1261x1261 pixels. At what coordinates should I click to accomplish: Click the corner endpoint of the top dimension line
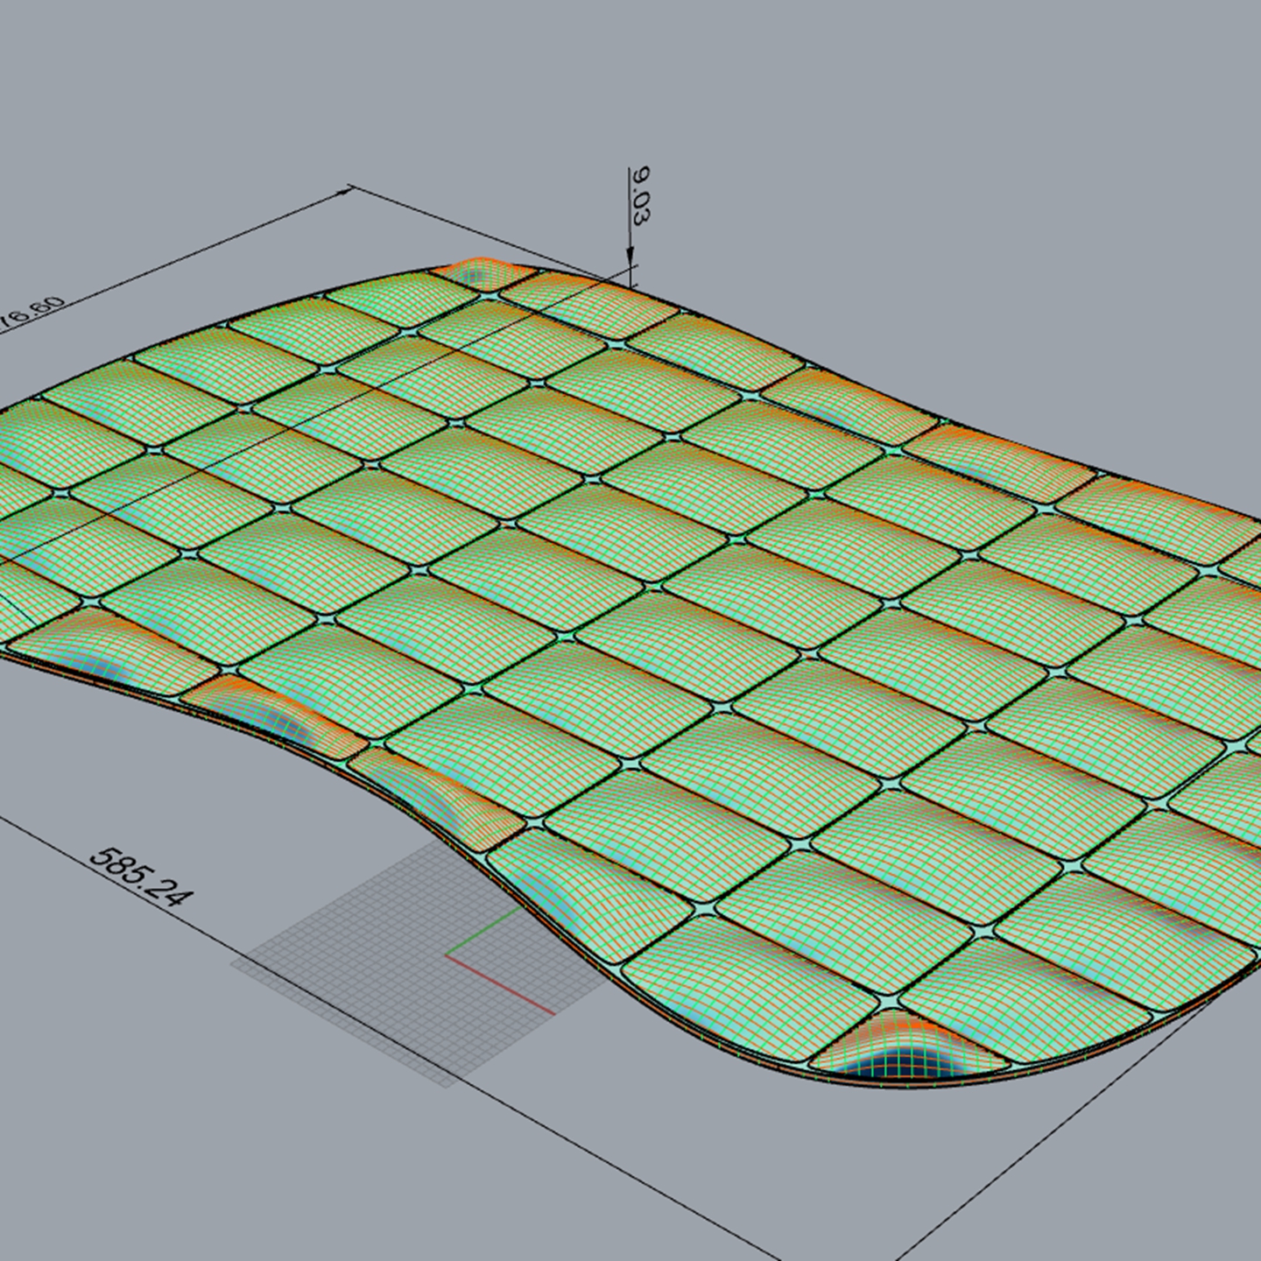350,187
